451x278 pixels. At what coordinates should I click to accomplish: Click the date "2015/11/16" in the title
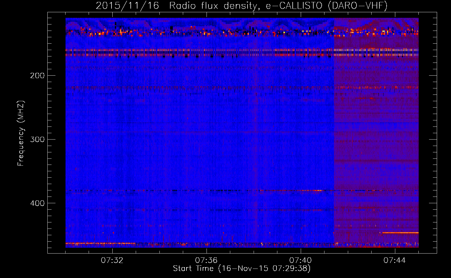127,6
